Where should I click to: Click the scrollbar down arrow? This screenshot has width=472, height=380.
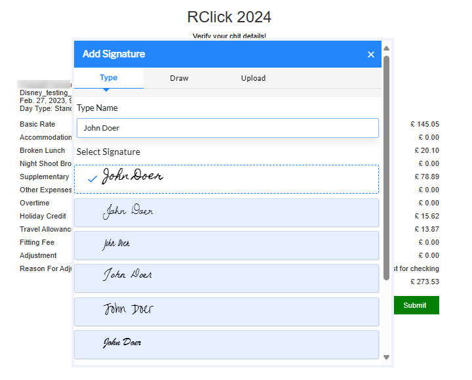click(x=386, y=358)
